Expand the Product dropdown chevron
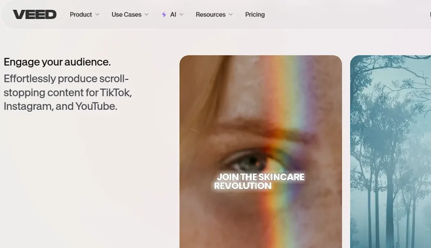Screen dimensions: 431x248 point(97,15)
